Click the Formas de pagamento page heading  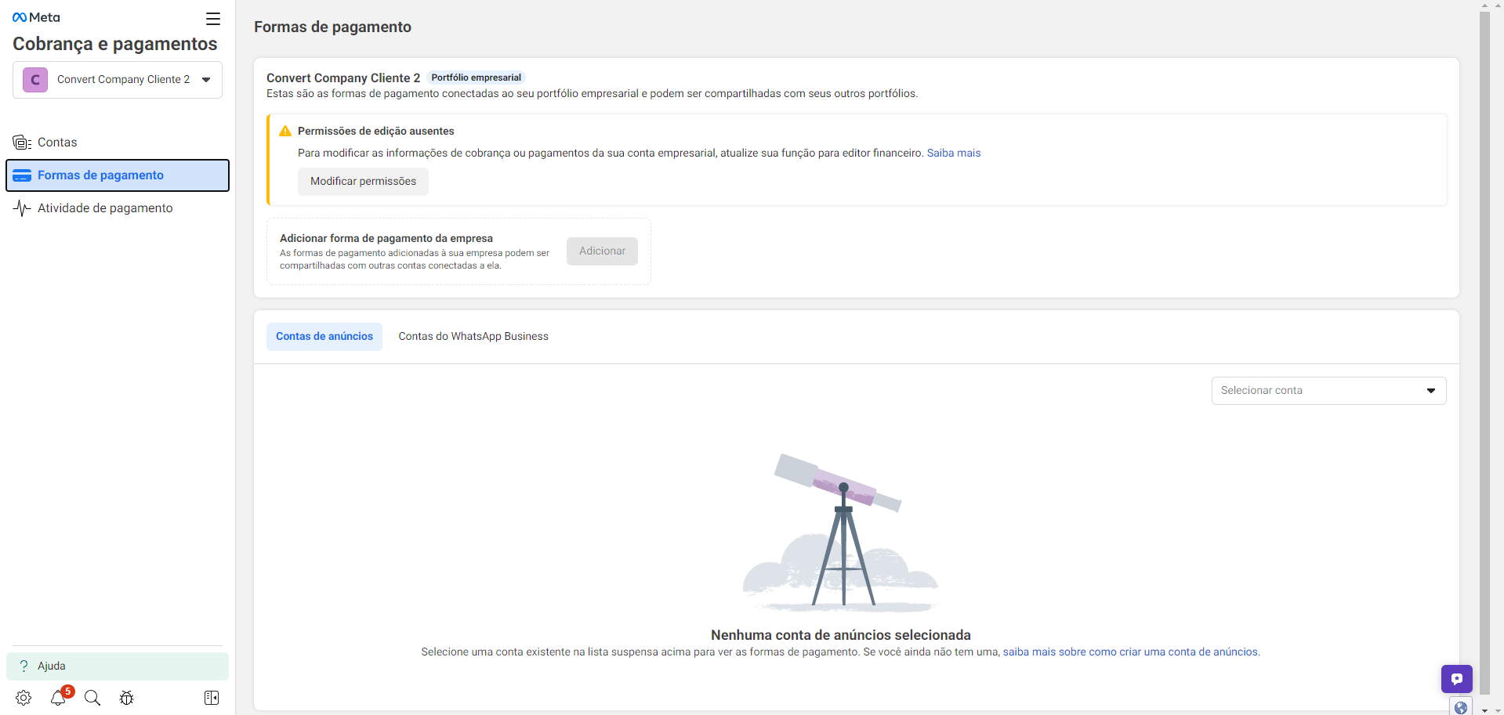333,27
